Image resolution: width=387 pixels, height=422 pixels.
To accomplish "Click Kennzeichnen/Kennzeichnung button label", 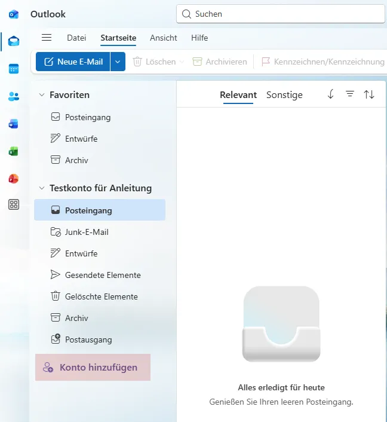I will pos(329,62).
